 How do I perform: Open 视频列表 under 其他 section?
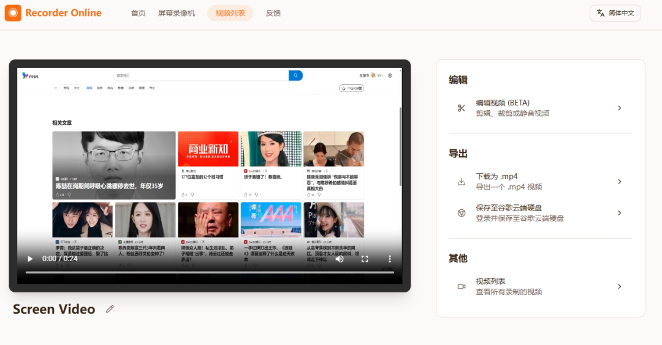[541, 286]
